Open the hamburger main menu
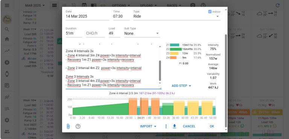This screenshot has height=139, width=289. [x=7, y=5]
